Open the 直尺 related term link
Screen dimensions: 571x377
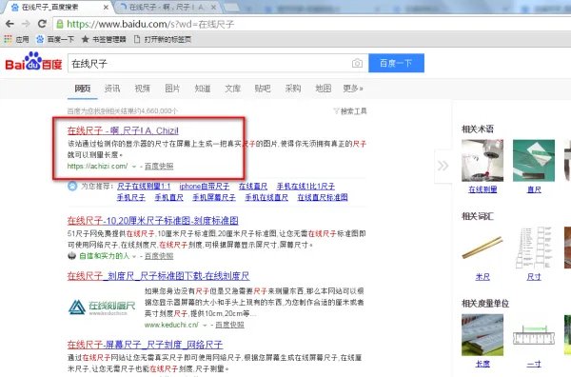[x=534, y=189]
